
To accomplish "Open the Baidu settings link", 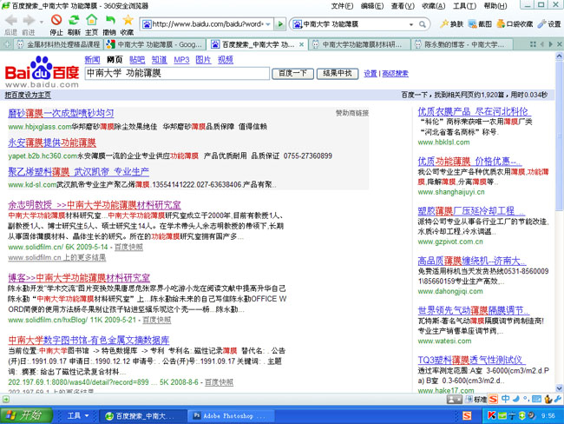I will pyautogui.click(x=371, y=74).
